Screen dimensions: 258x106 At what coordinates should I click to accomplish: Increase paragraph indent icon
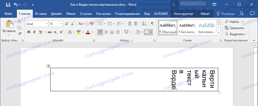(x=136, y=24)
